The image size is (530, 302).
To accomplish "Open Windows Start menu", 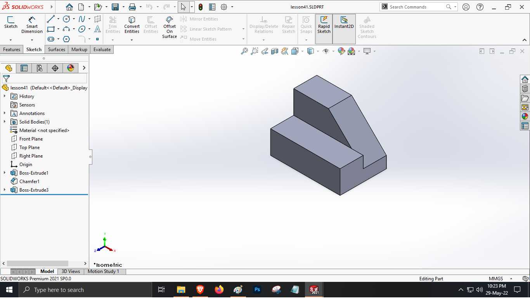I will (9, 290).
